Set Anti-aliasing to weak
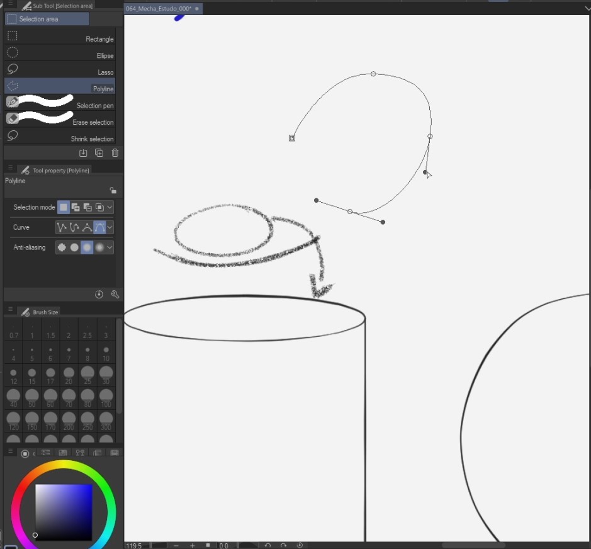The height and width of the screenshot is (549, 591). (x=74, y=247)
